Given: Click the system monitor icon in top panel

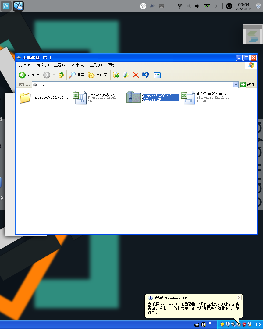Looking at the screenshot, I should (6, 6).
